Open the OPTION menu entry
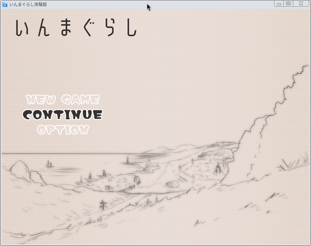This screenshot has width=311, height=246. coord(63,130)
